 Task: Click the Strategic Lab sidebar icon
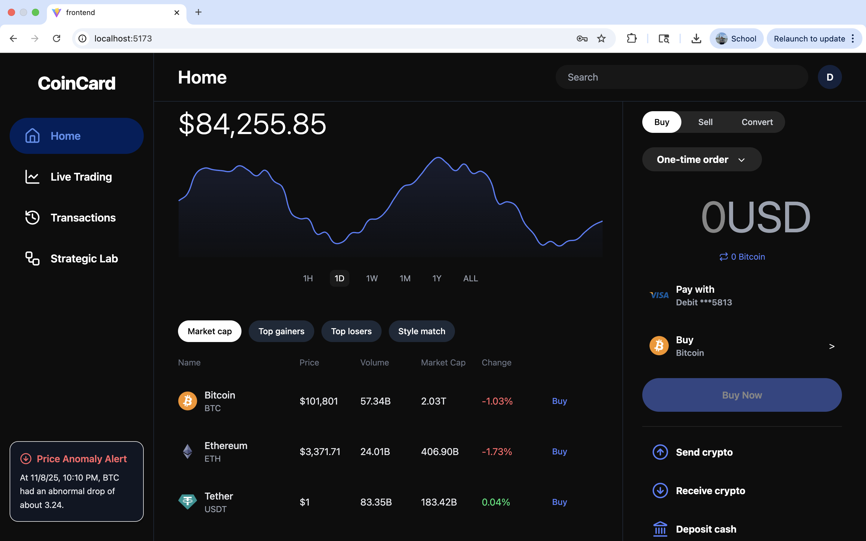(x=32, y=258)
